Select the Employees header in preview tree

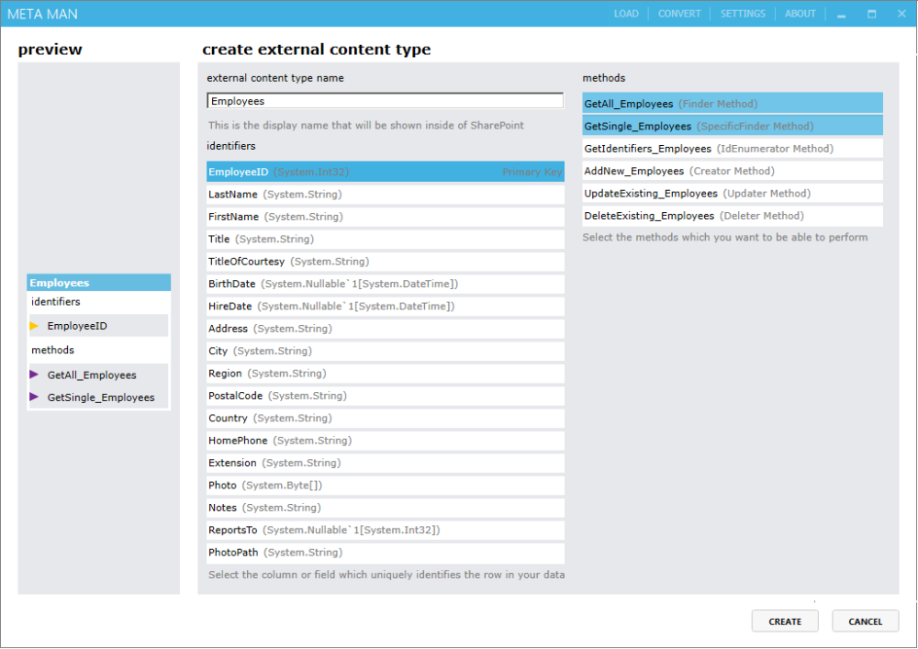pyautogui.click(x=99, y=283)
